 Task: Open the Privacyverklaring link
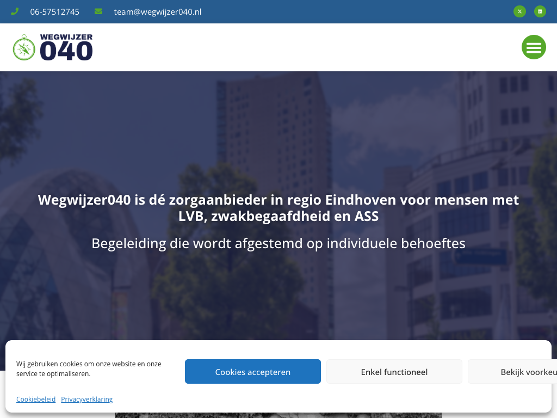[x=87, y=399]
